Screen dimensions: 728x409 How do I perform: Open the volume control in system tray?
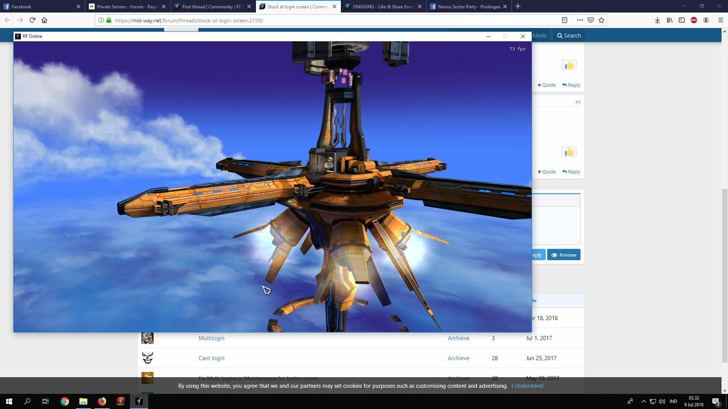(662, 401)
